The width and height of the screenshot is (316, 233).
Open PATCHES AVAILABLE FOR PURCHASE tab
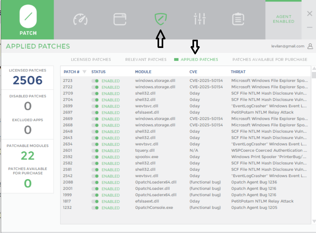(270, 60)
